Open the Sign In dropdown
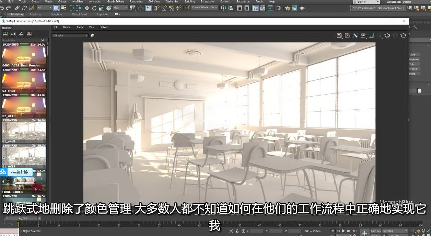This screenshot has width=431, height=236. click(366, 2)
